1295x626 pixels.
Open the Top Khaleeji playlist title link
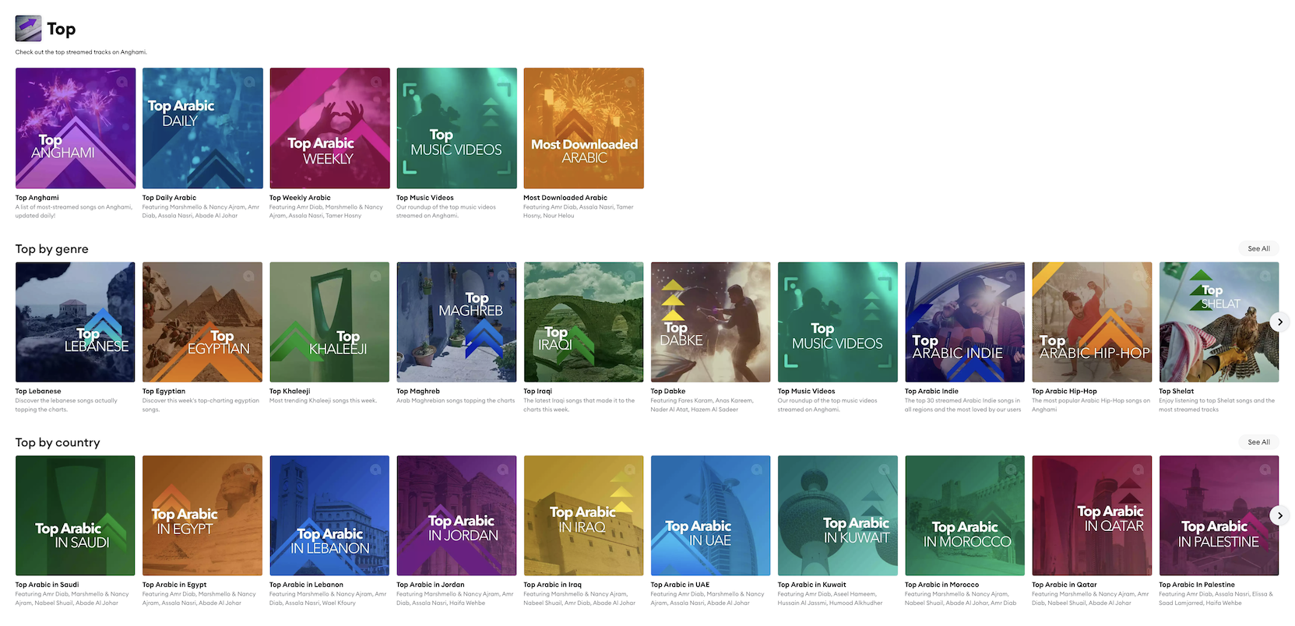[290, 392]
